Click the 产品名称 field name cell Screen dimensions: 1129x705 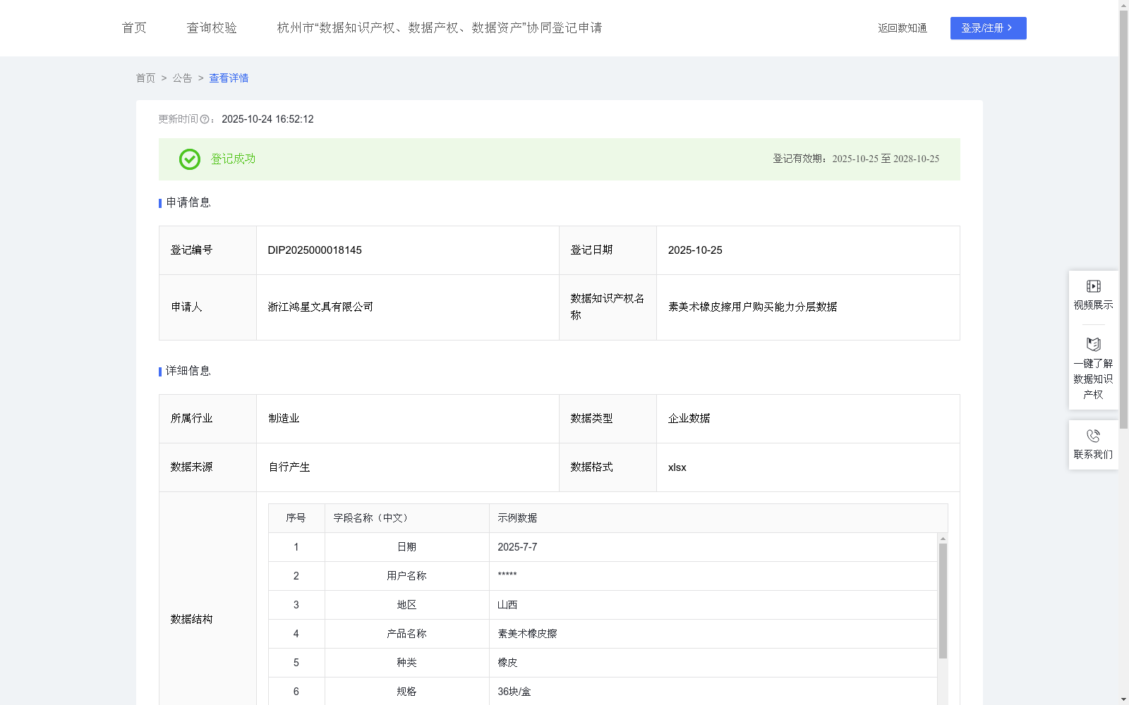[x=406, y=634]
